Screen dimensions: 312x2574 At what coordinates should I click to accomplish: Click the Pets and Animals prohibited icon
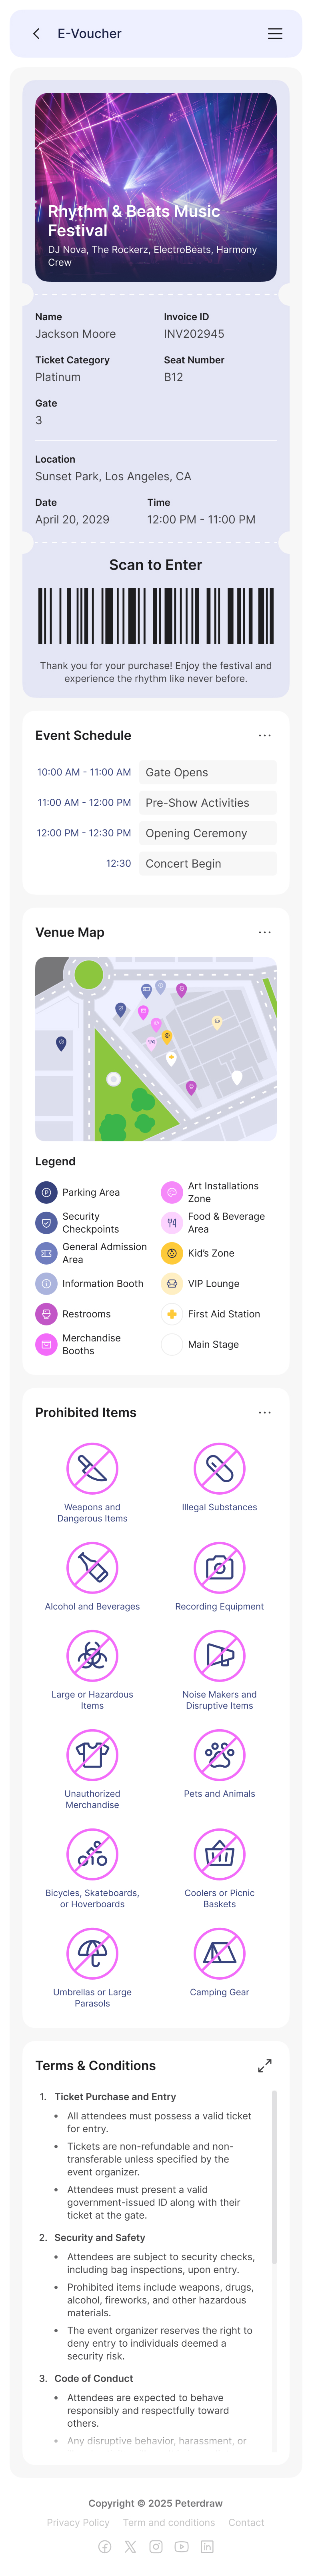coord(219,1754)
